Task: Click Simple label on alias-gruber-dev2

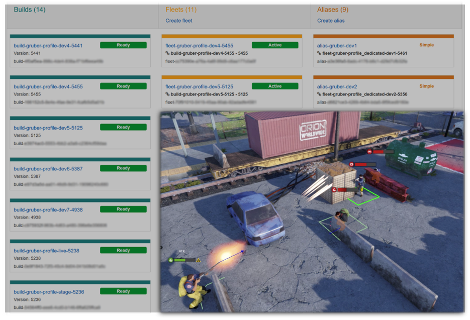Action: click(427, 86)
